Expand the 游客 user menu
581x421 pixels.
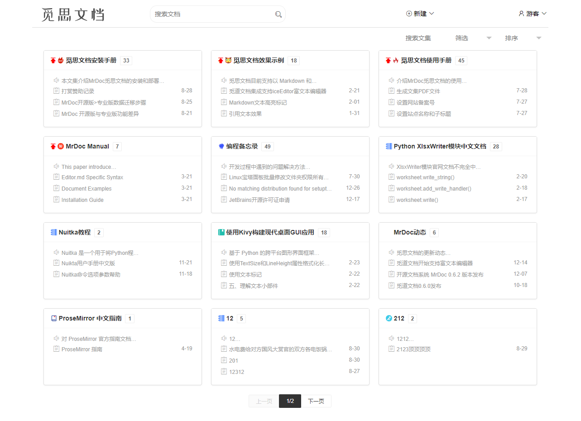coord(533,14)
